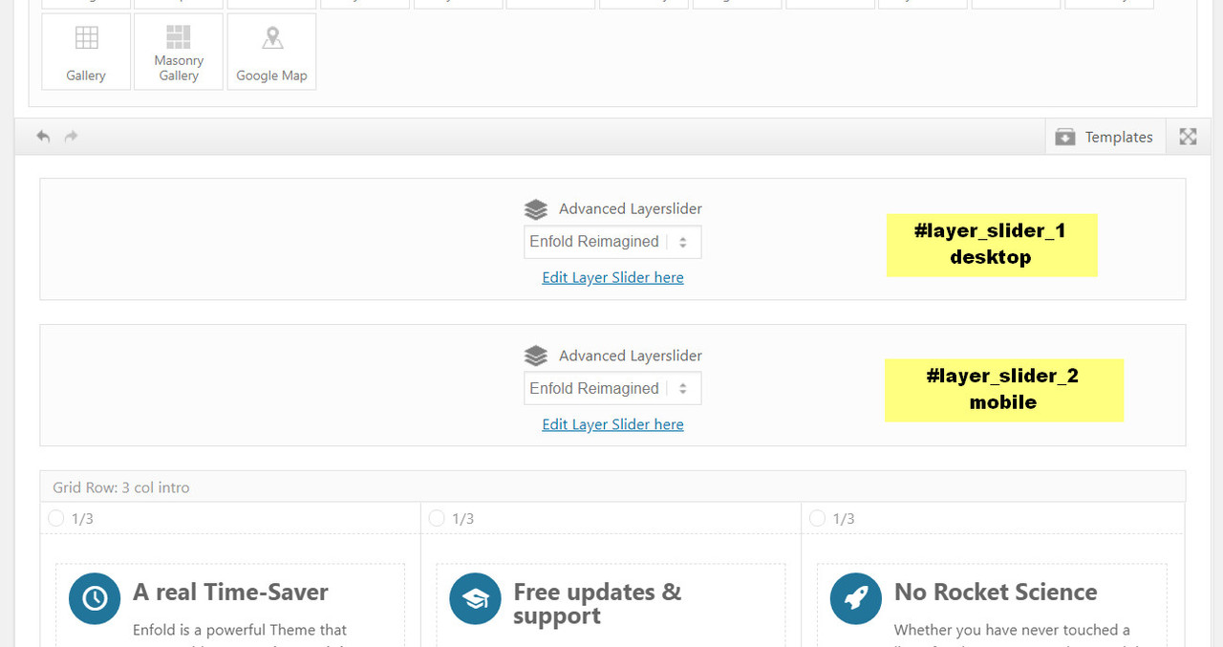The image size is (1223, 647).
Task: Add a Gallery element
Action: [x=86, y=52]
